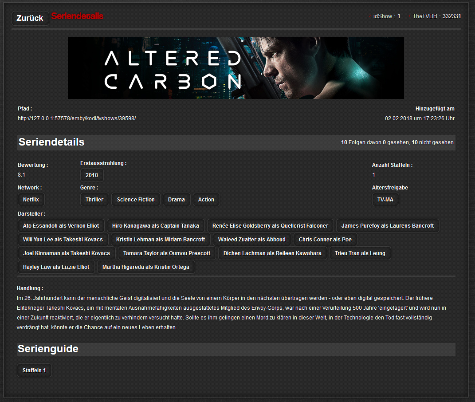Open Renée Elise Goldsberry als Quellcrist Falconer

click(x=270, y=225)
